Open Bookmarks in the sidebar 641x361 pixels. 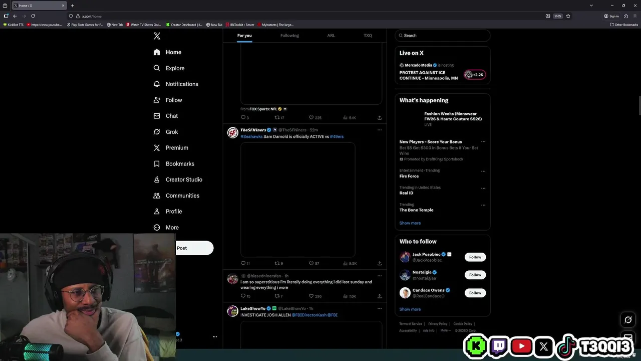coord(173,164)
